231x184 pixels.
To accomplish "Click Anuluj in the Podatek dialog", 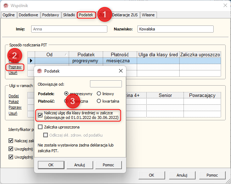I will tap(80, 165).
